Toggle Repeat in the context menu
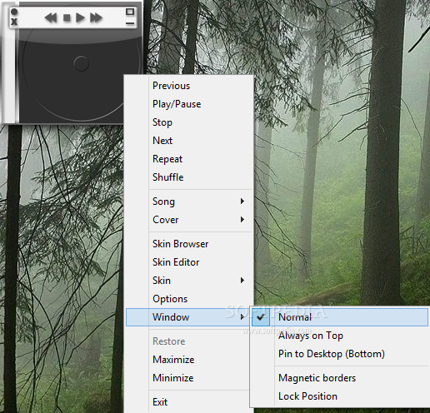 coord(189,159)
